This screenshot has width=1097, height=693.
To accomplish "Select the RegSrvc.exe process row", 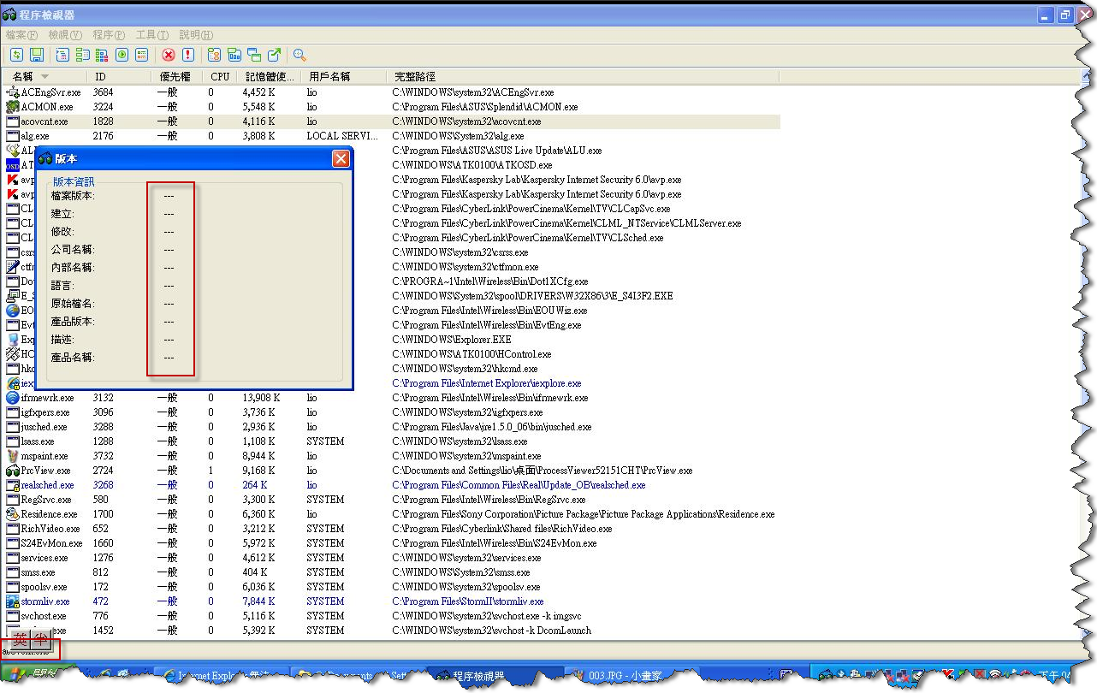I will tap(392, 500).
